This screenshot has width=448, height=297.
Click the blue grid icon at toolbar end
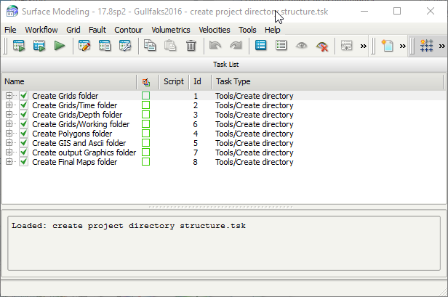[x=427, y=46]
